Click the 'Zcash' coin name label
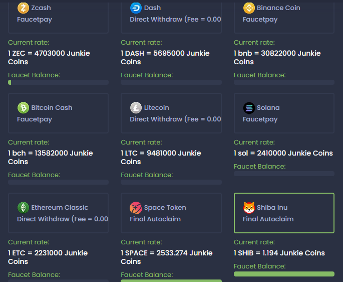Image resolution: width=343 pixels, height=282 pixels. [41, 8]
